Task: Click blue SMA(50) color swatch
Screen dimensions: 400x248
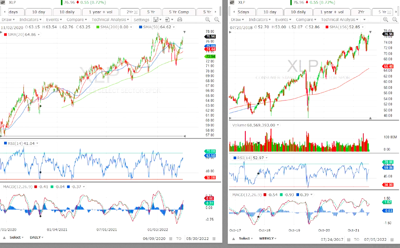Action: [x=140, y=27]
